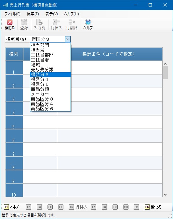Click the 行削除 toolbar icon

click(72, 24)
